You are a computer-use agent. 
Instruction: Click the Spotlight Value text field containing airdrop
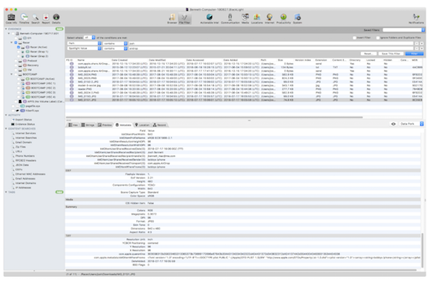click(271, 48)
